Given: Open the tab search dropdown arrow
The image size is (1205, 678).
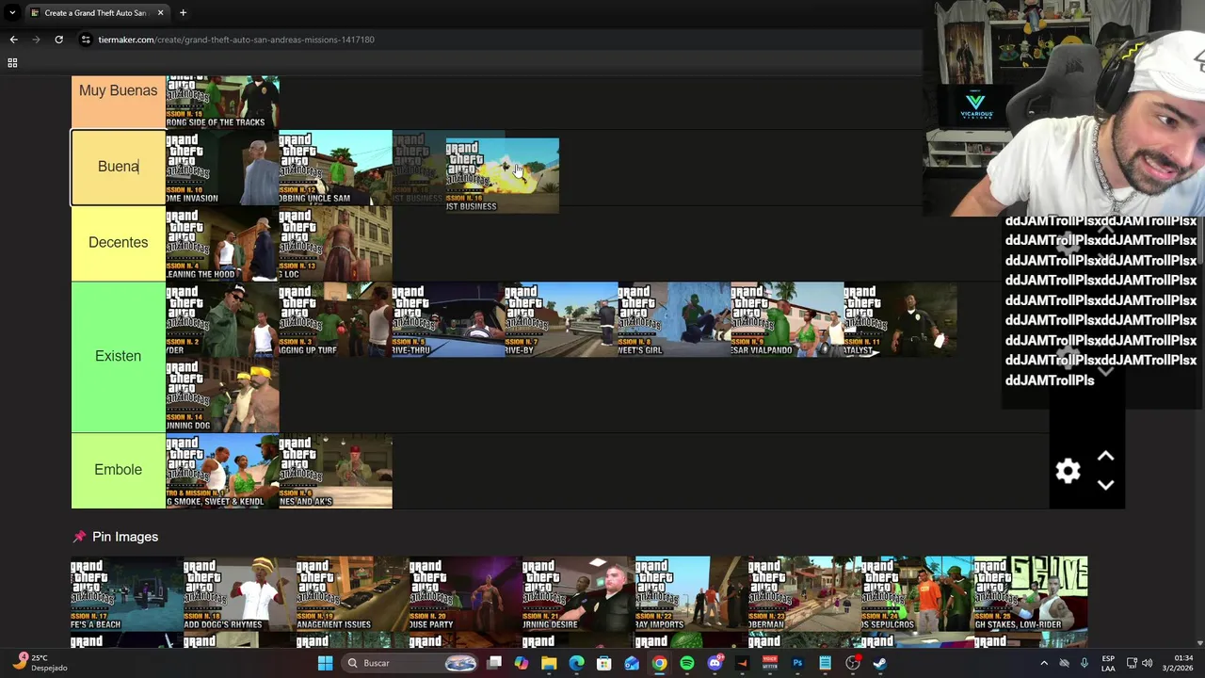Looking at the screenshot, I should (12, 13).
